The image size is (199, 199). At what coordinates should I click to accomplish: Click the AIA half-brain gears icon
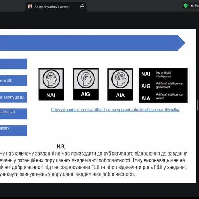point(120,79)
